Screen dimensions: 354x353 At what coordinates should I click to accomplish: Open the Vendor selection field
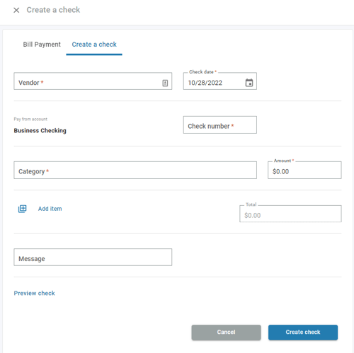point(93,81)
